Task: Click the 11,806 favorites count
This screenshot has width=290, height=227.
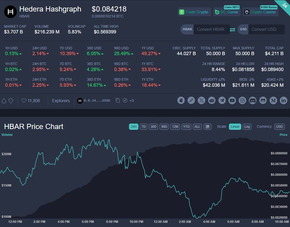Action: coord(34,101)
